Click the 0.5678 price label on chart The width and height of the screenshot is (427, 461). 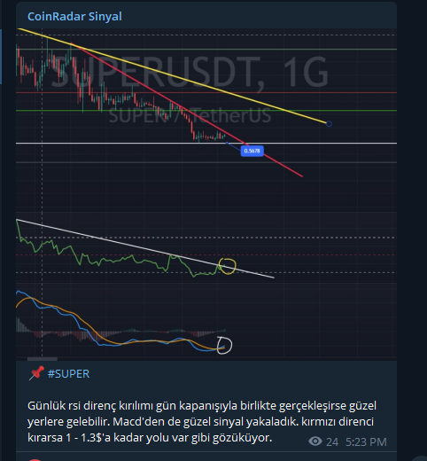(252, 151)
